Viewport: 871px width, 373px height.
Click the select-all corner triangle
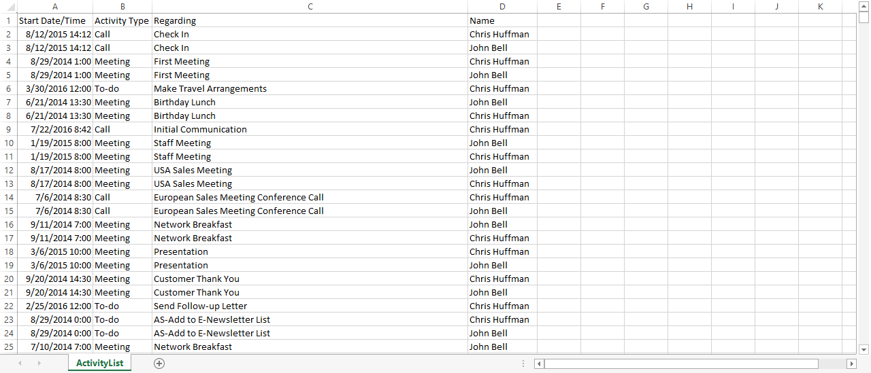[8, 7]
